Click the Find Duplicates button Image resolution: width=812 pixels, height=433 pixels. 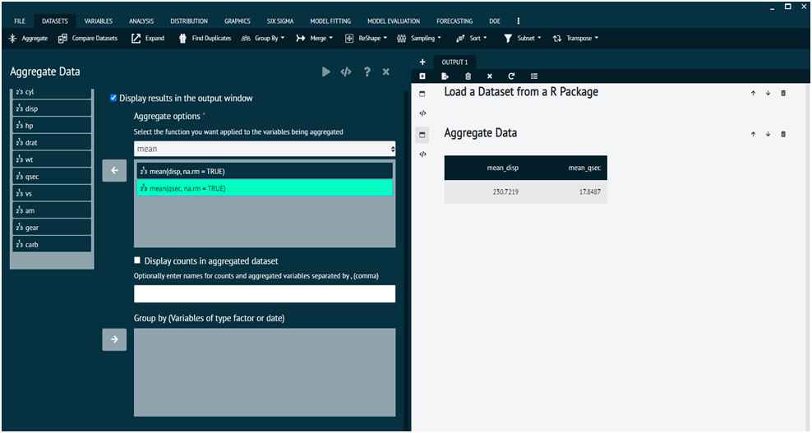205,38
